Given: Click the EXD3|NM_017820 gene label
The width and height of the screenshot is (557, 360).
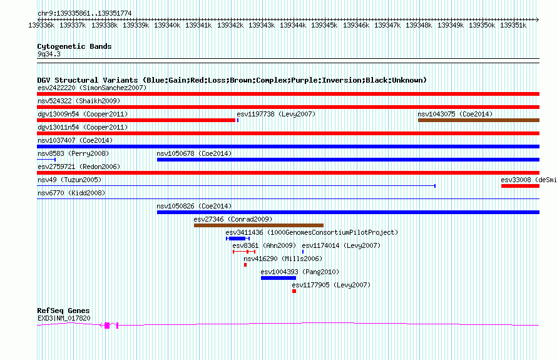Looking at the screenshot, I should click(x=64, y=318).
